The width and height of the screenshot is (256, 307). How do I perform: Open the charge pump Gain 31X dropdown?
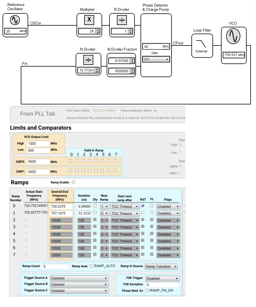coord(156,59)
